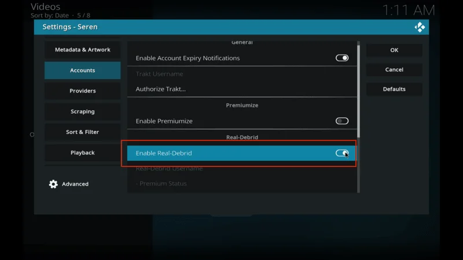Confirm settings with the OK button
The width and height of the screenshot is (463, 260).
coord(394,50)
